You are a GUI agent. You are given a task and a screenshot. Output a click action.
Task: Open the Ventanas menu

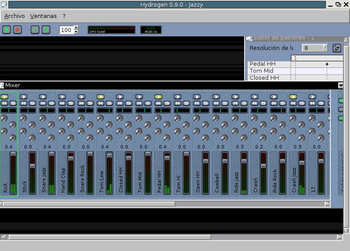point(43,16)
